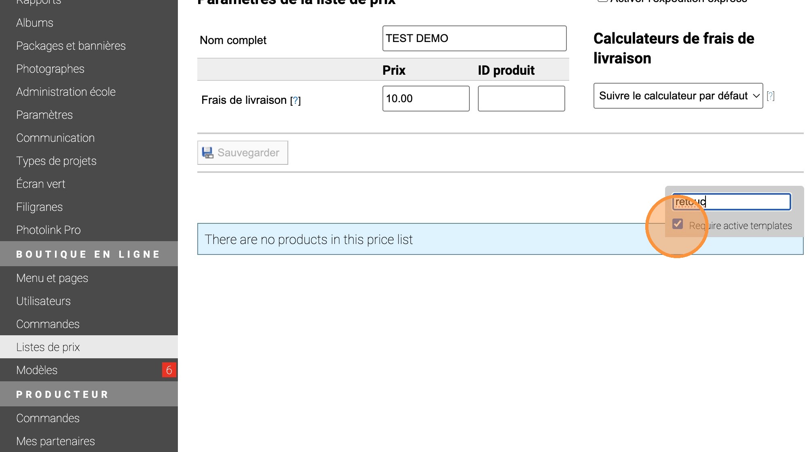Screen dimensions: 809x452
Task: Open Menu et pages under Boutique en ligne
Action: (x=52, y=278)
